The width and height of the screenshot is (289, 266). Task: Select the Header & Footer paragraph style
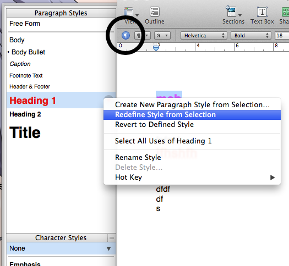[x=61, y=86]
